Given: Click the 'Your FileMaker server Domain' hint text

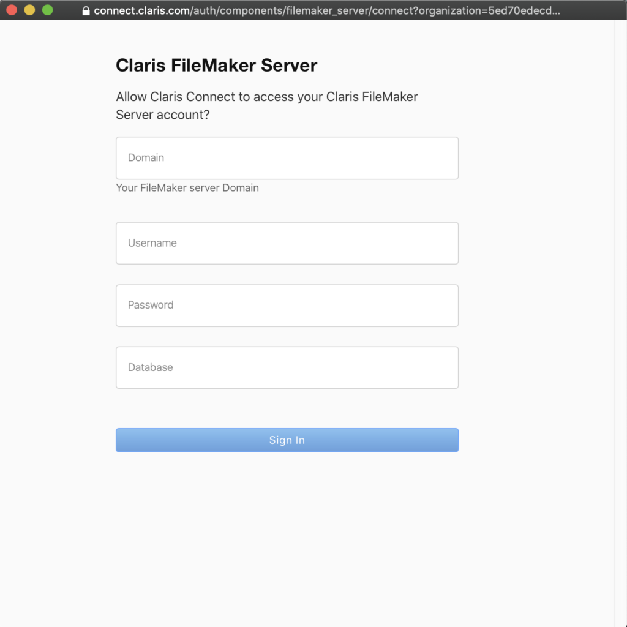Looking at the screenshot, I should [x=187, y=188].
